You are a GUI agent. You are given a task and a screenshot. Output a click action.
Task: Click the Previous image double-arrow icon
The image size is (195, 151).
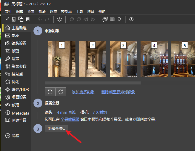(x=86, y=19)
